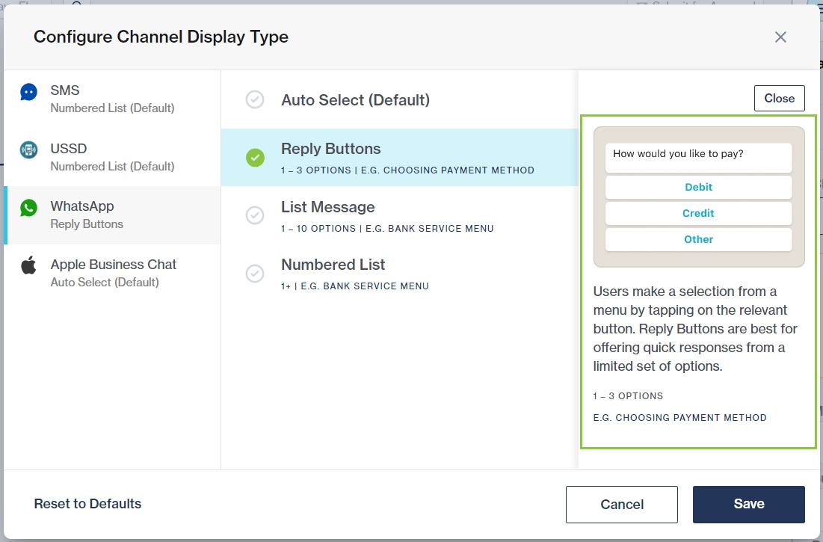Close the preview panel with Close button
823x542 pixels.
779,99
